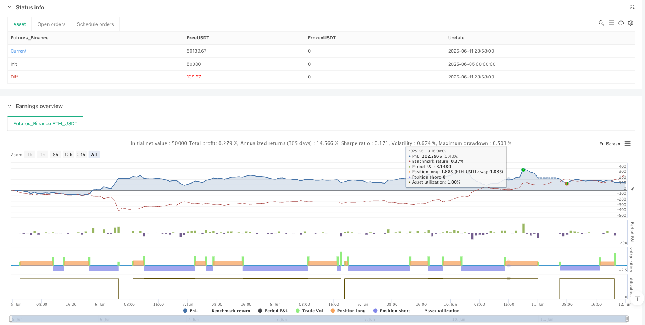The width and height of the screenshot is (645, 325).
Task: Click the Current row link
Action: pyautogui.click(x=19, y=51)
